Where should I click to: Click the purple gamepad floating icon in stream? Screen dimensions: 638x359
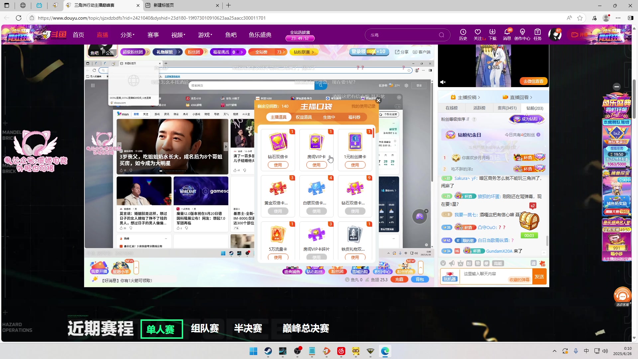419,217
